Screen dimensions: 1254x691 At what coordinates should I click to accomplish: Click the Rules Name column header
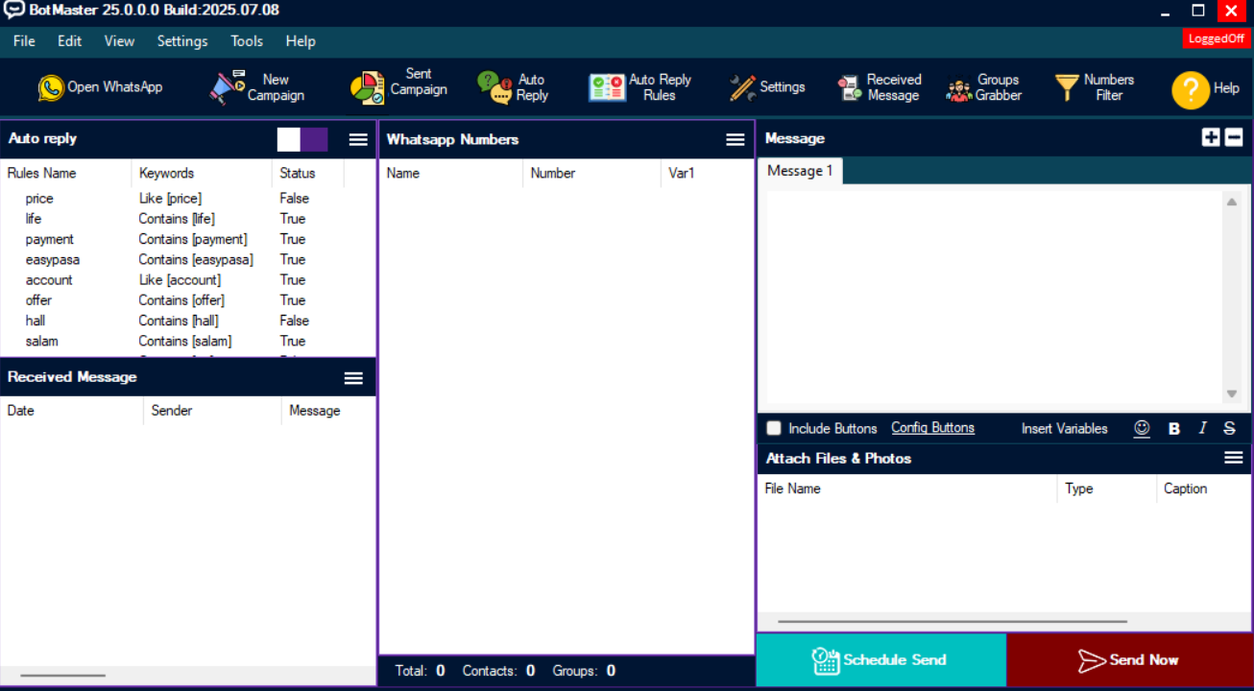[x=66, y=174]
